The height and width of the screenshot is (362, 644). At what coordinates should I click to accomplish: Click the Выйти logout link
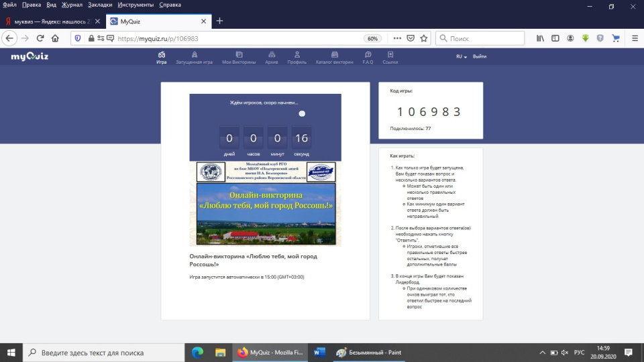[x=479, y=56]
